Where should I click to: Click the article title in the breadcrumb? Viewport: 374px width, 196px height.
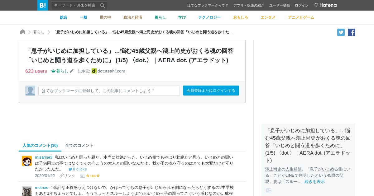coord(143,32)
